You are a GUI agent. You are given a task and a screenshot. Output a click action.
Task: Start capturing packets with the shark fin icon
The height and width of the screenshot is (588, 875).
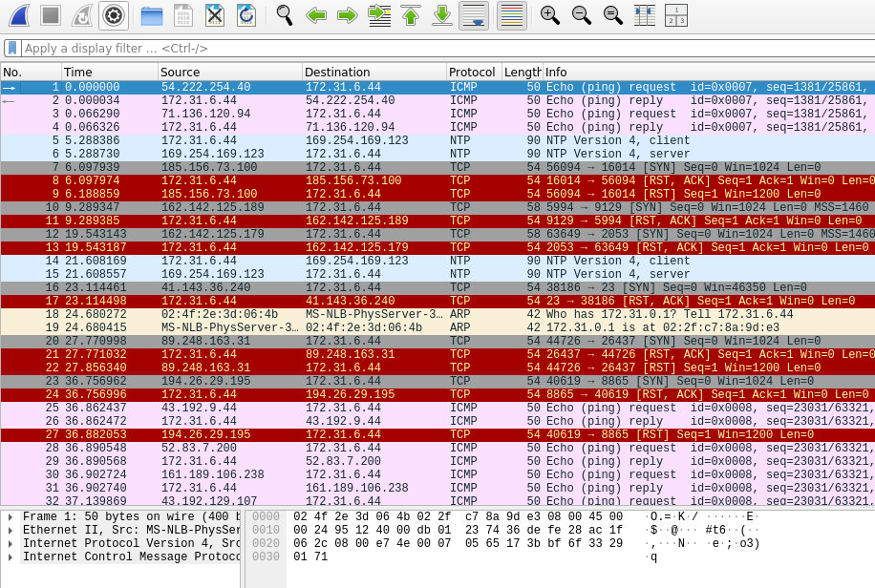18,15
